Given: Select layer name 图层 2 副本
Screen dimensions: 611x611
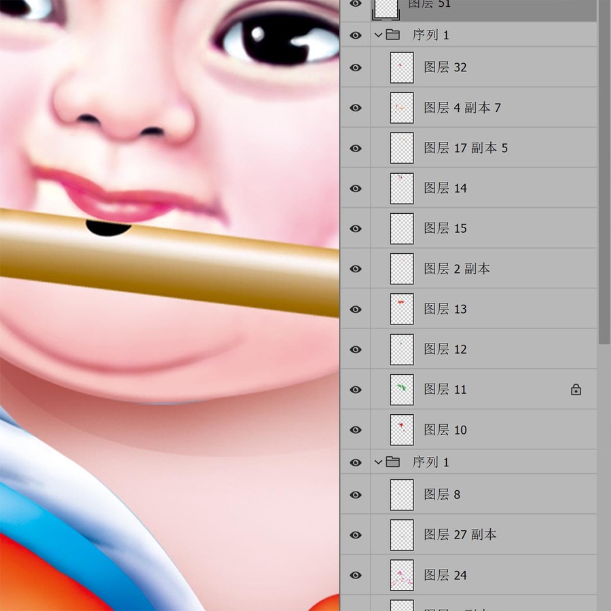Looking at the screenshot, I should (457, 269).
